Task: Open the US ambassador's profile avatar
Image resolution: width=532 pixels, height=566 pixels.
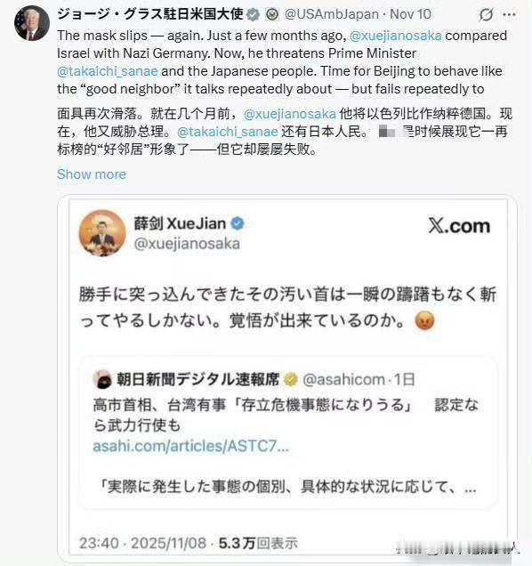Action: [32, 23]
